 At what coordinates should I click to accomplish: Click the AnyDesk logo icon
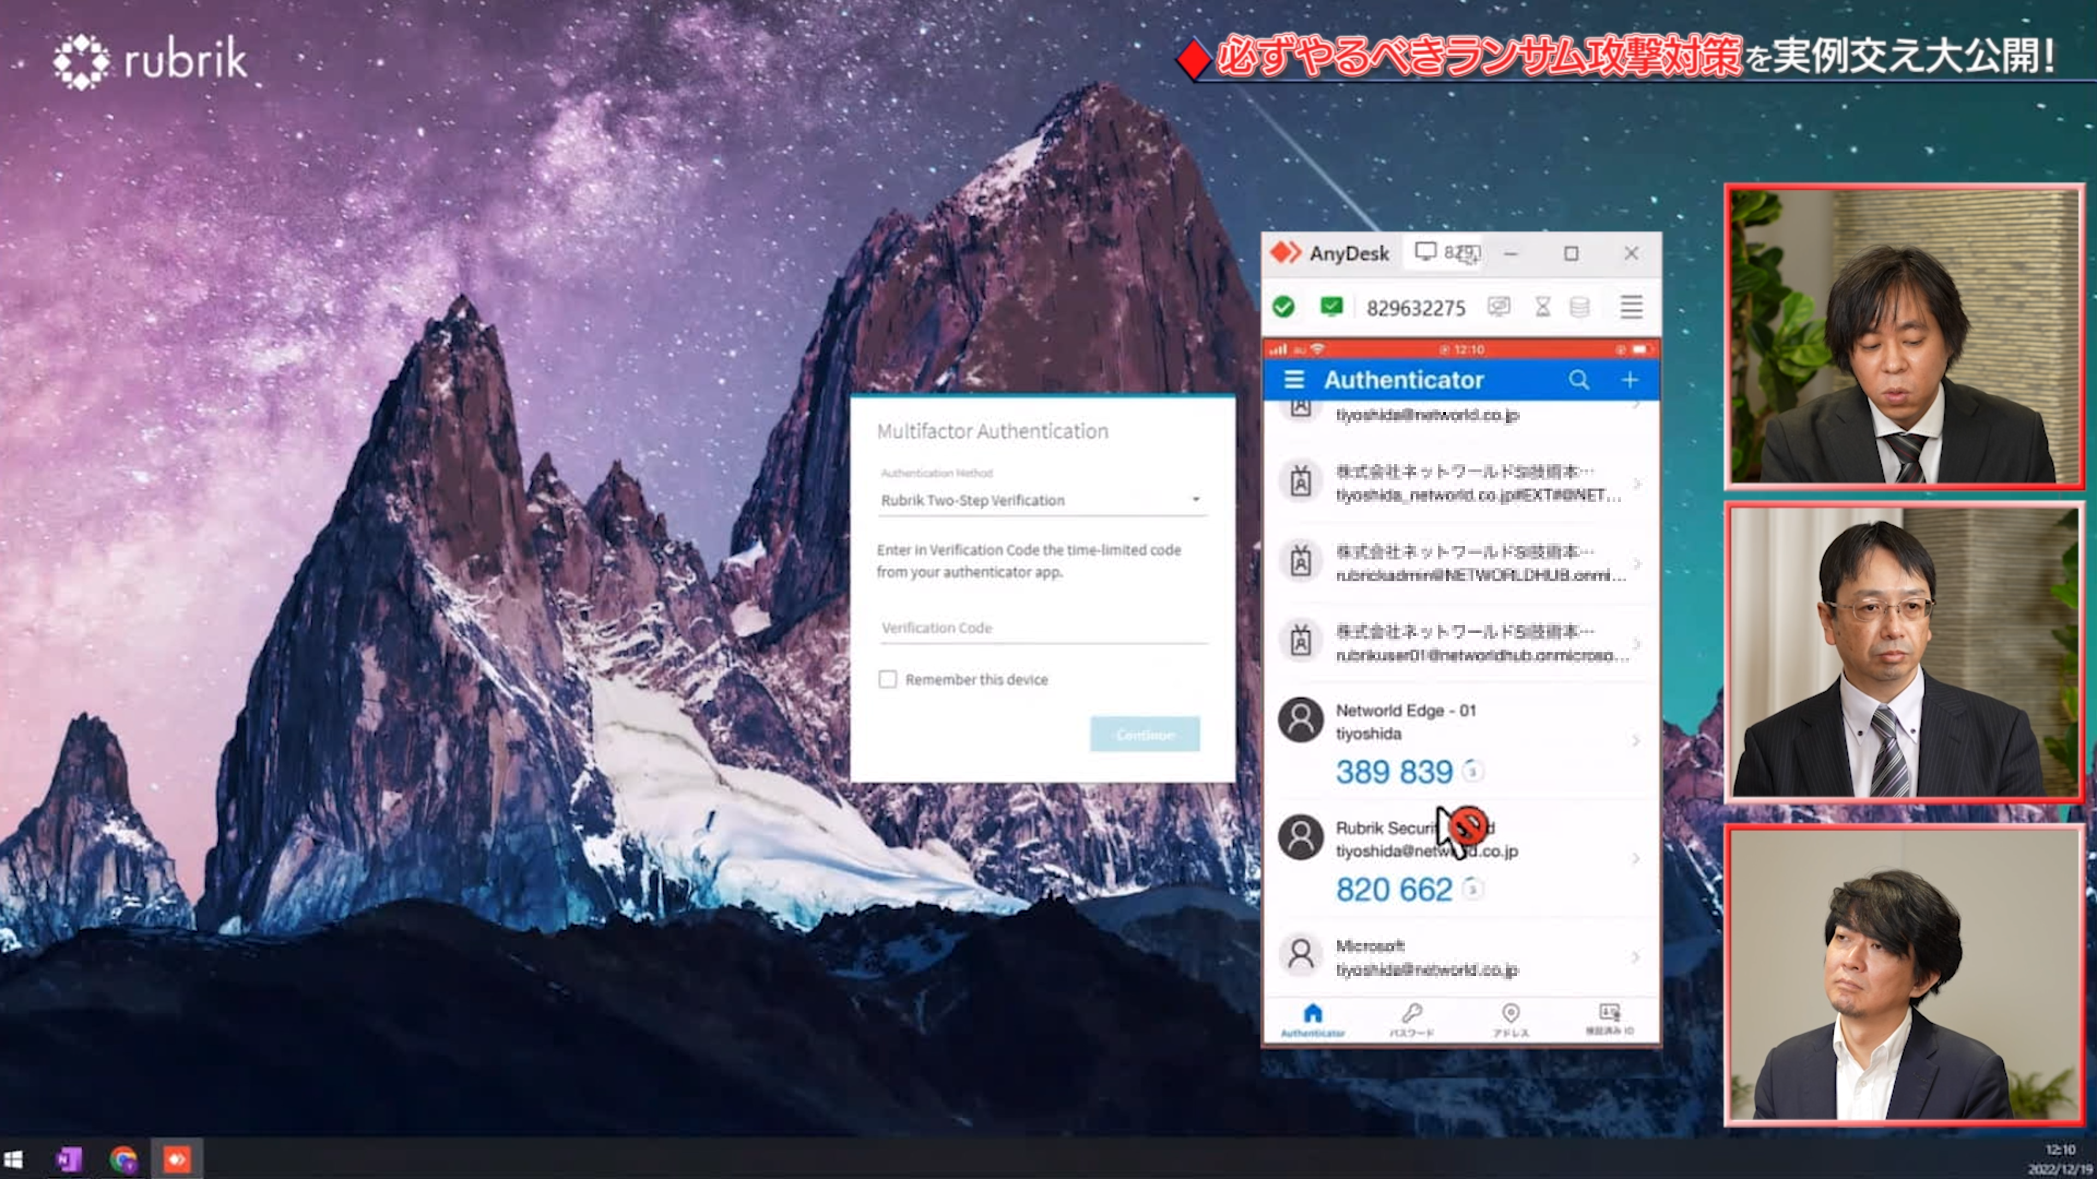(1286, 253)
